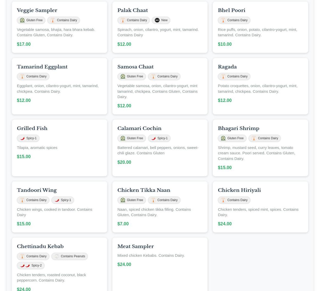The width and height of the screenshot is (320, 291).
Task: Click the Chicken Hiriyali heading
Action: click(239, 190)
